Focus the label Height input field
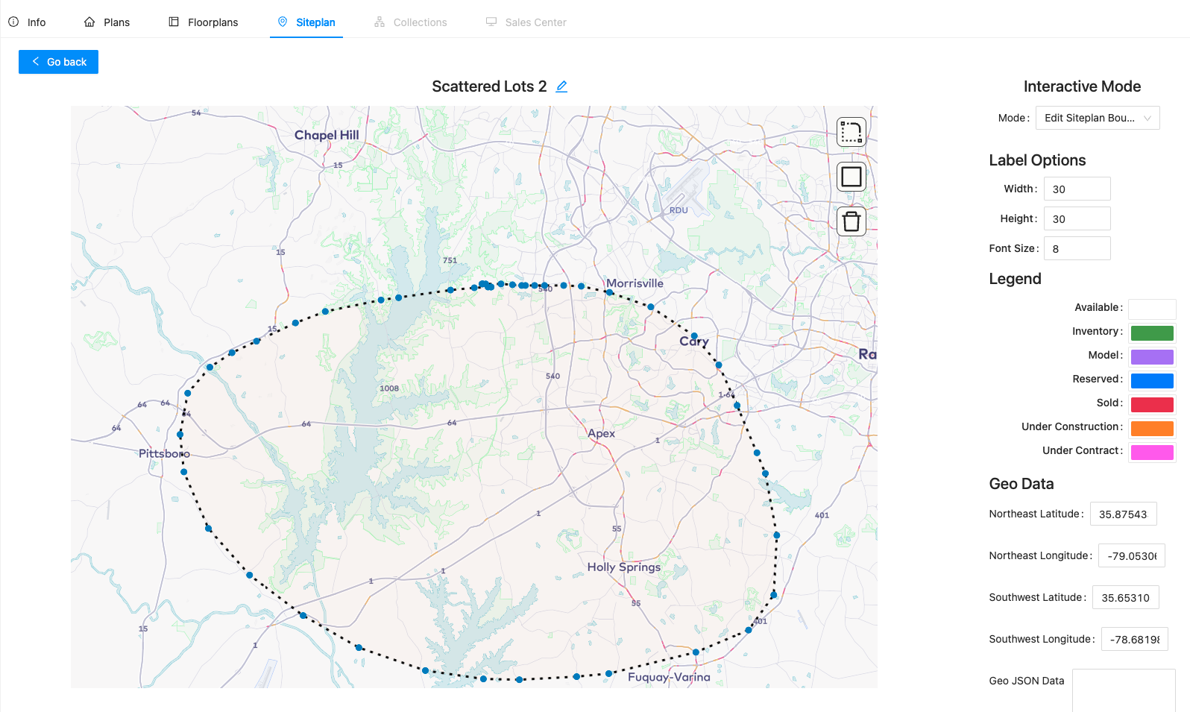Image resolution: width=1190 pixels, height=712 pixels. pyautogui.click(x=1077, y=218)
